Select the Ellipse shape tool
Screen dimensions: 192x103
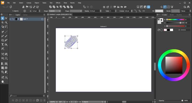tap(2, 40)
